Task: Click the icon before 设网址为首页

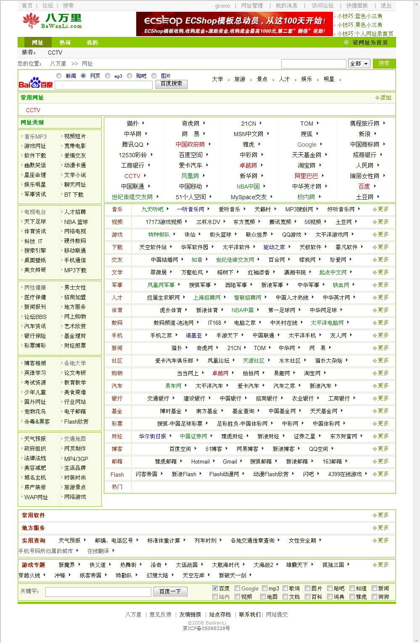Action: [x=346, y=42]
